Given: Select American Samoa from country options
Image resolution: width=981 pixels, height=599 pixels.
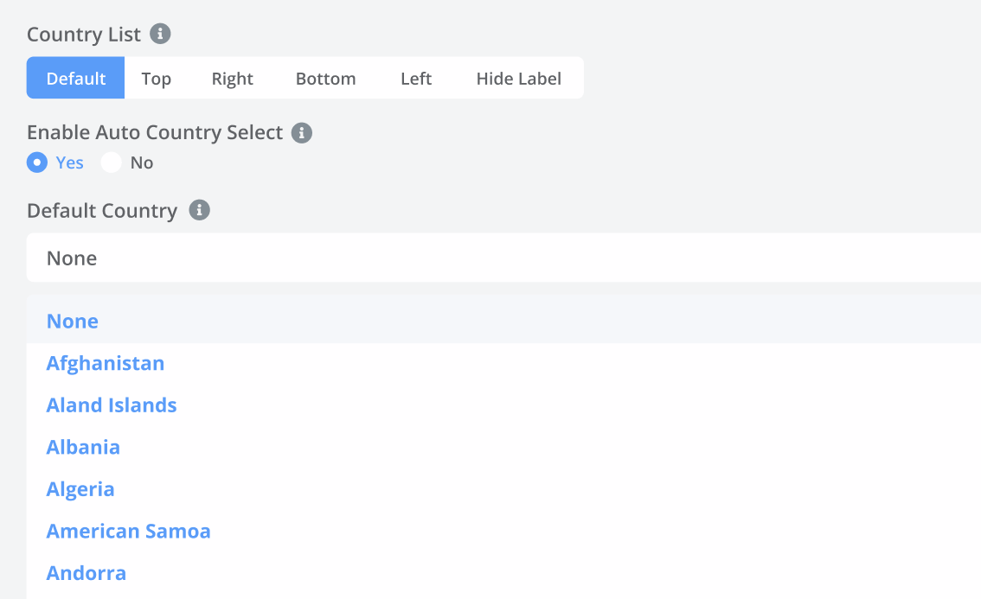Looking at the screenshot, I should coord(129,531).
